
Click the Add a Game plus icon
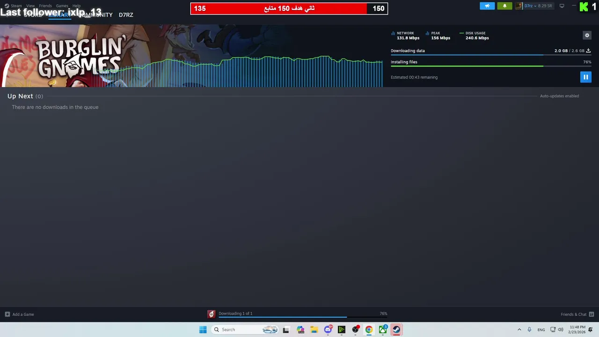(7, 315)
